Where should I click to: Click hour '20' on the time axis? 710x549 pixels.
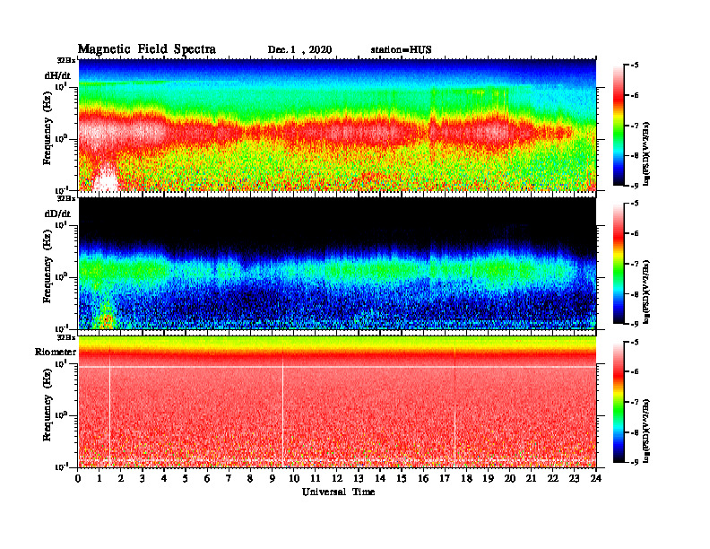[x=509, y=478]
